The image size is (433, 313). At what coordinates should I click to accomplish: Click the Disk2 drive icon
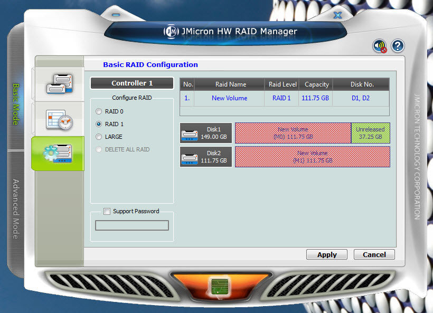pos(190,159)
